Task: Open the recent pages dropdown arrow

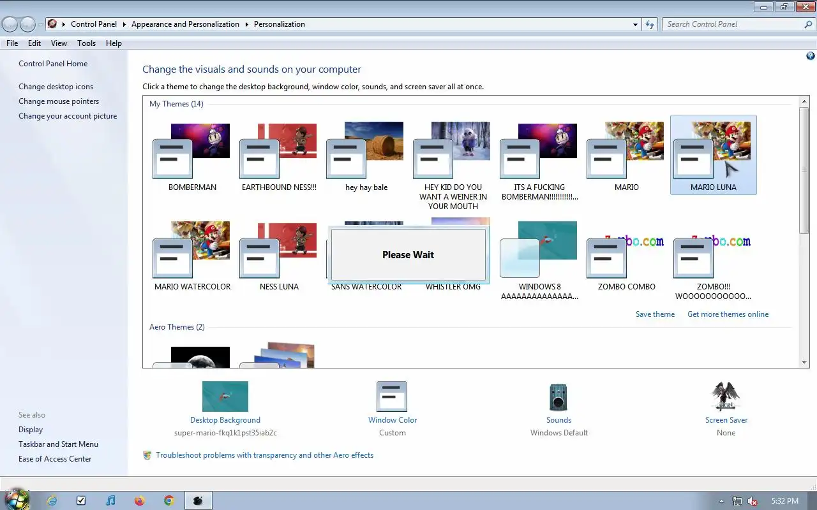Action: coord(40,24)
